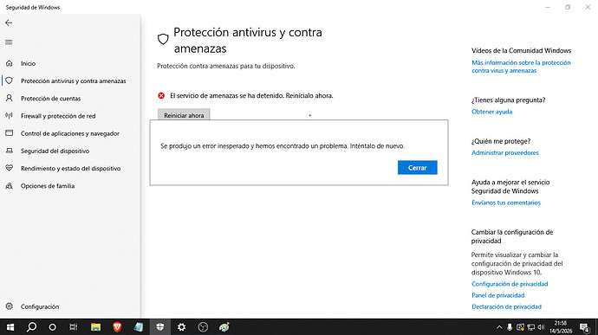Click the Inicio home icon

(10, 63)
